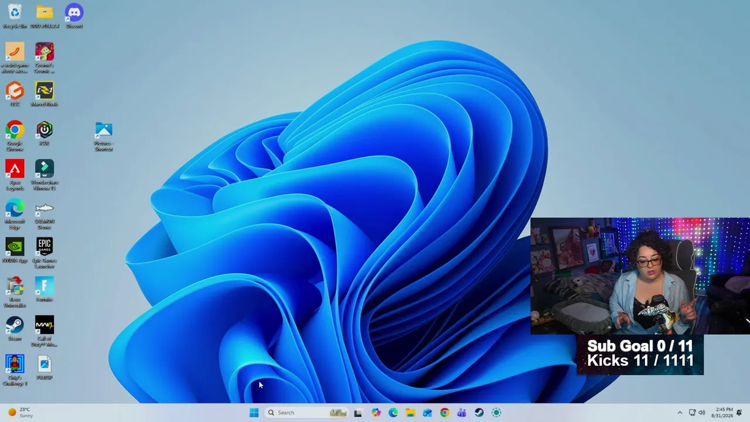This screenshot has width=750, height=422.
Task: Open Microsoft Edge from the taskbar
Action: [393, 413]
